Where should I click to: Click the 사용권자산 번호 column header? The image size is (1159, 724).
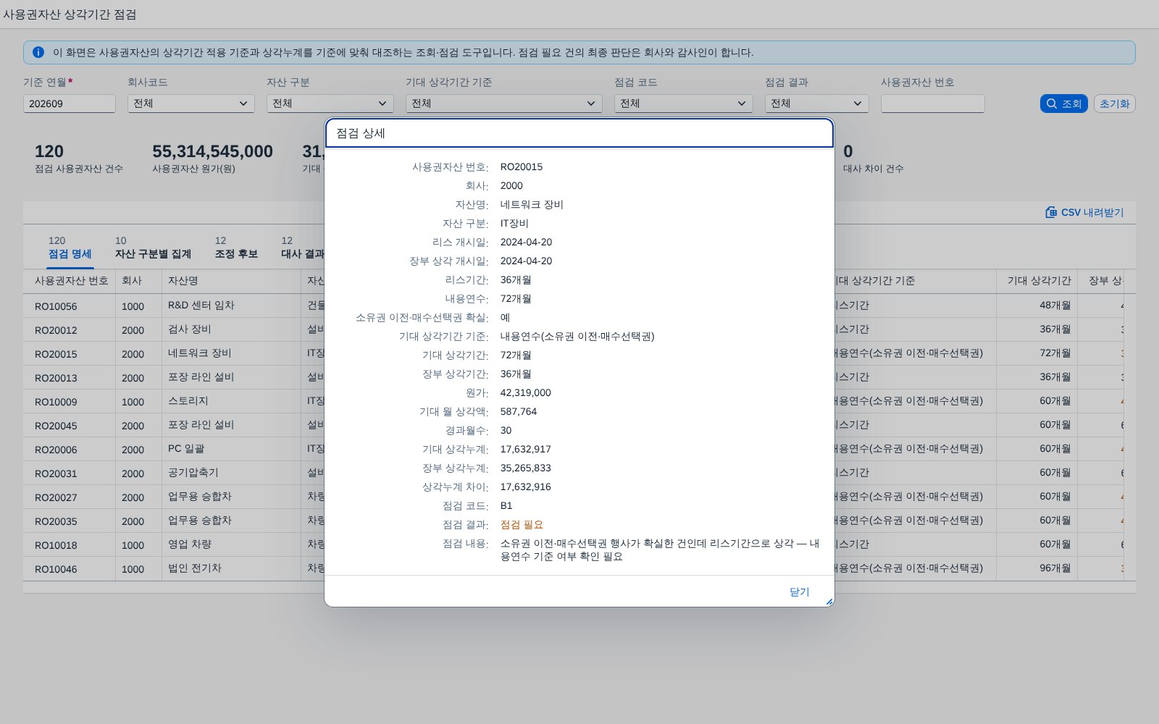tap(71, 281)
